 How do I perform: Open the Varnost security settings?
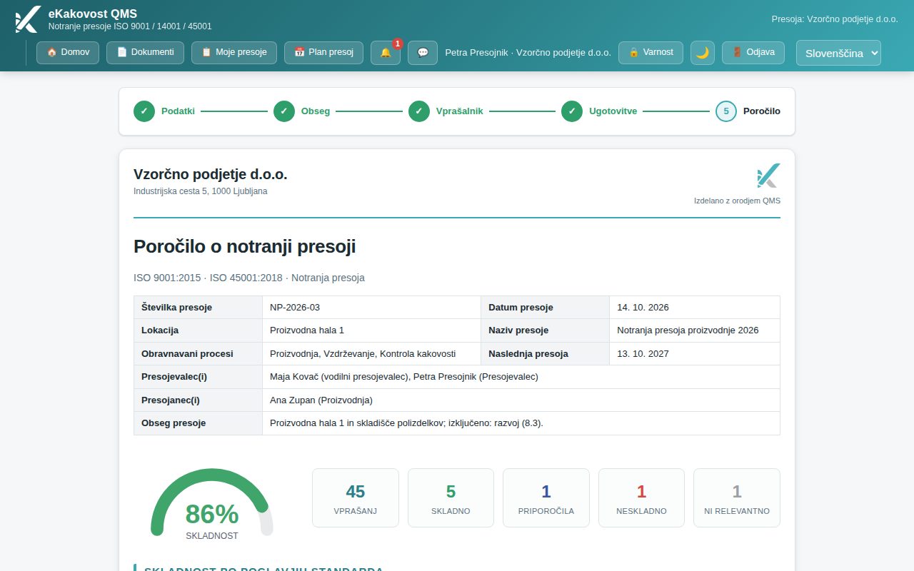651,53
